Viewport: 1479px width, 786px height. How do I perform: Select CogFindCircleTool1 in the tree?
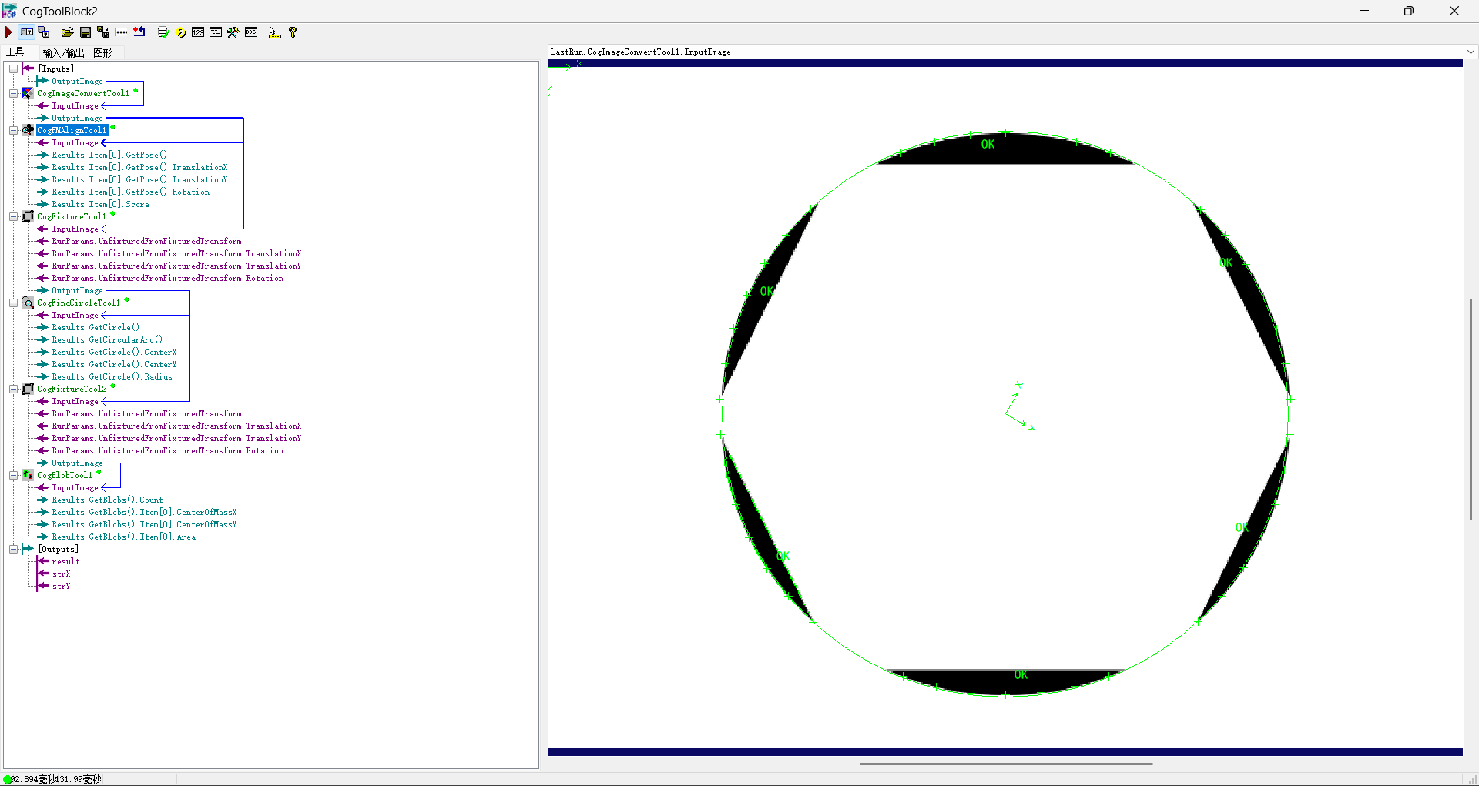coord(79,303)
